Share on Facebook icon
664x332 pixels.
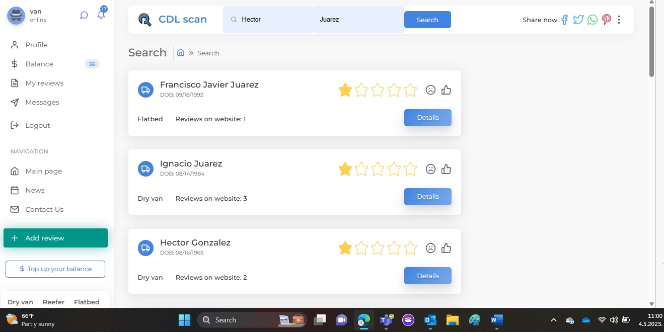[x=564, y=20]
